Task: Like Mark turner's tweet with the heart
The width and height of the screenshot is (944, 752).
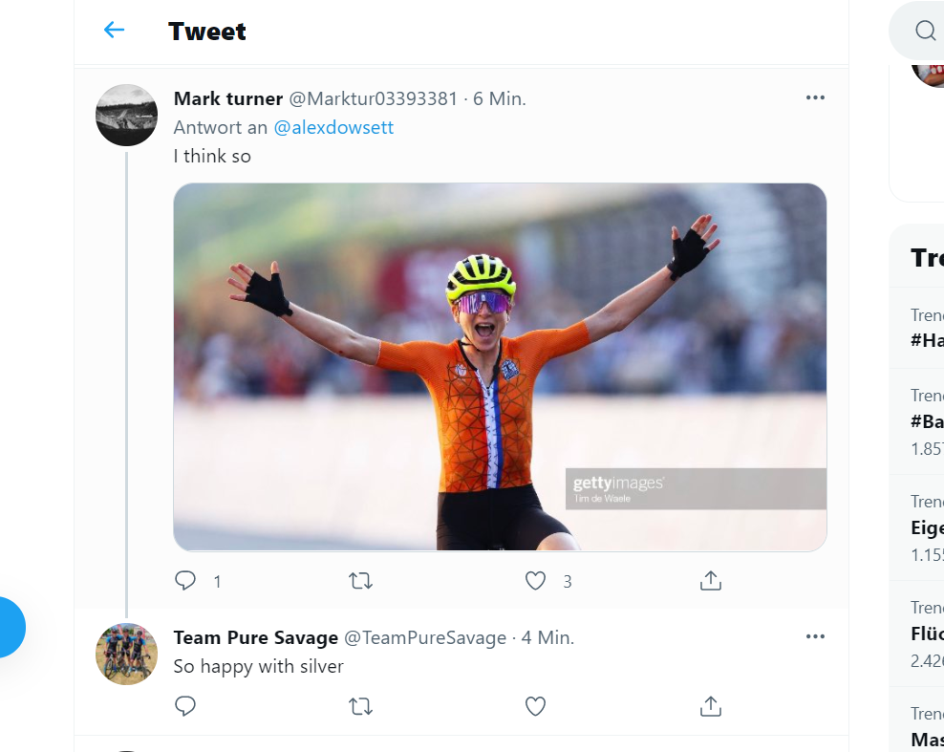Action: (535, 581)
